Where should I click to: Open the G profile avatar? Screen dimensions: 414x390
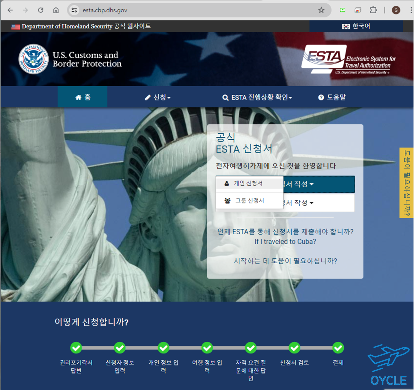(x=396, y=10)
